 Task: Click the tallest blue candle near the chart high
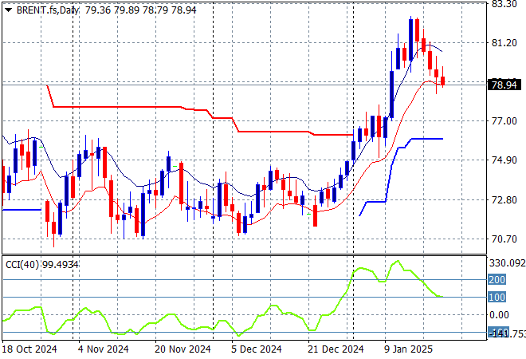point(411,40)
